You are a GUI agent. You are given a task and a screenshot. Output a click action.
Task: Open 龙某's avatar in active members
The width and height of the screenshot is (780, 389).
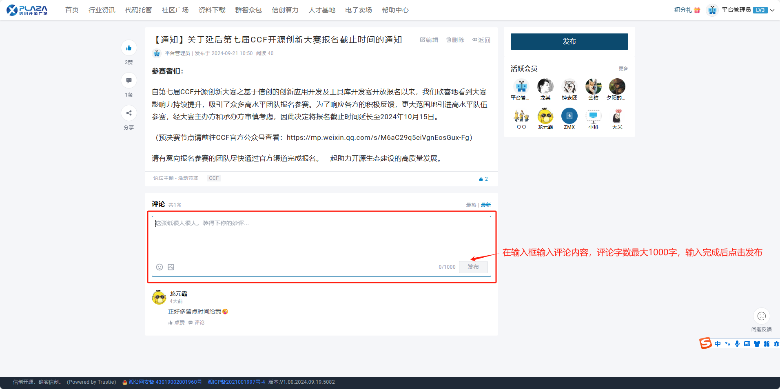(545, 86)
